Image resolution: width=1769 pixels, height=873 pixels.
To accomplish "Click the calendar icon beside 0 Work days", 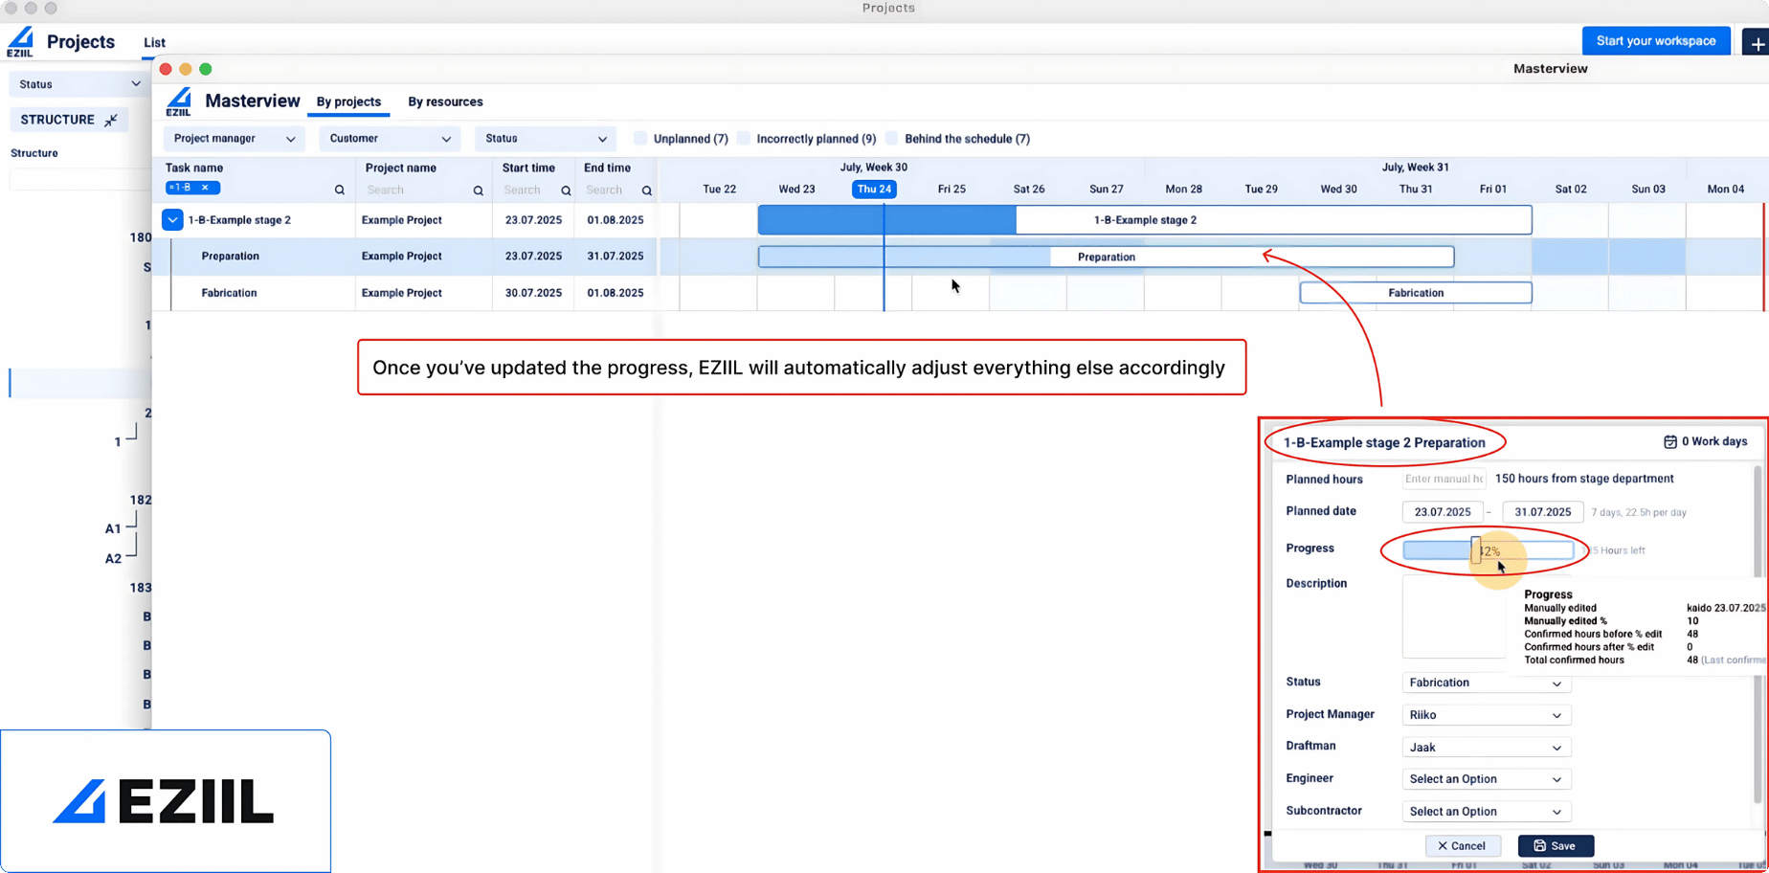I will point(1670,442).
